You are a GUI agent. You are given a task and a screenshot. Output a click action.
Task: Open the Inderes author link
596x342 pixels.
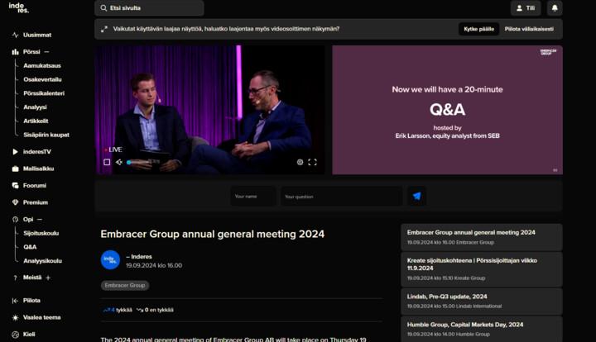click(x=139, y=257)
